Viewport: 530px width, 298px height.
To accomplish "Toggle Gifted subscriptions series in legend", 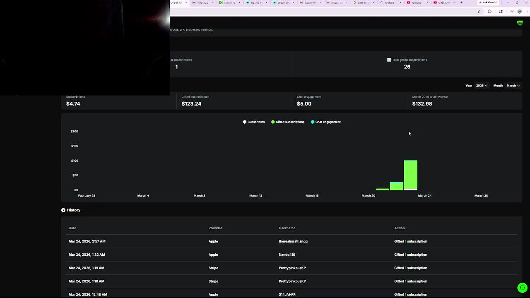I will (288, 122).
